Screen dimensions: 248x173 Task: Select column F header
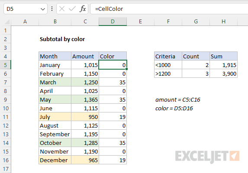tap(168, 22)
